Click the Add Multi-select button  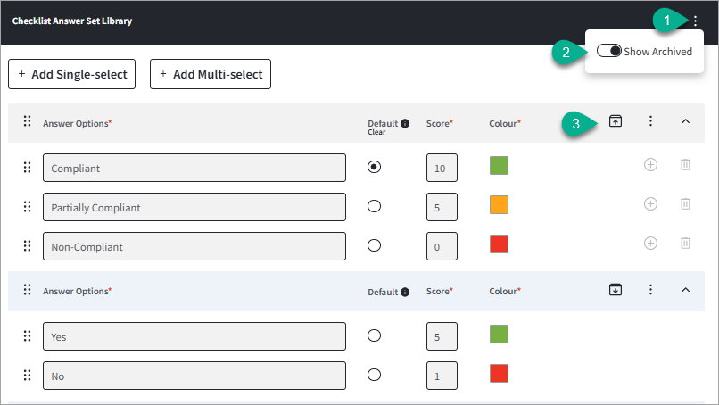211,74
